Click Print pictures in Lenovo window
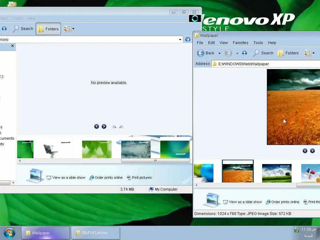The height and width of the screenshot is (240, 320). (139, 177)
